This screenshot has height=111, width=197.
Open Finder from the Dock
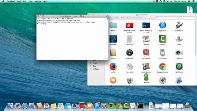coord(10,106)
